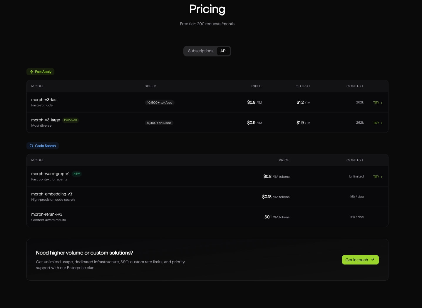This screenshot has width=422, height=308.
Task: Click chevron beside morph-warp-grep-v1 TRY
Action: 381,177
